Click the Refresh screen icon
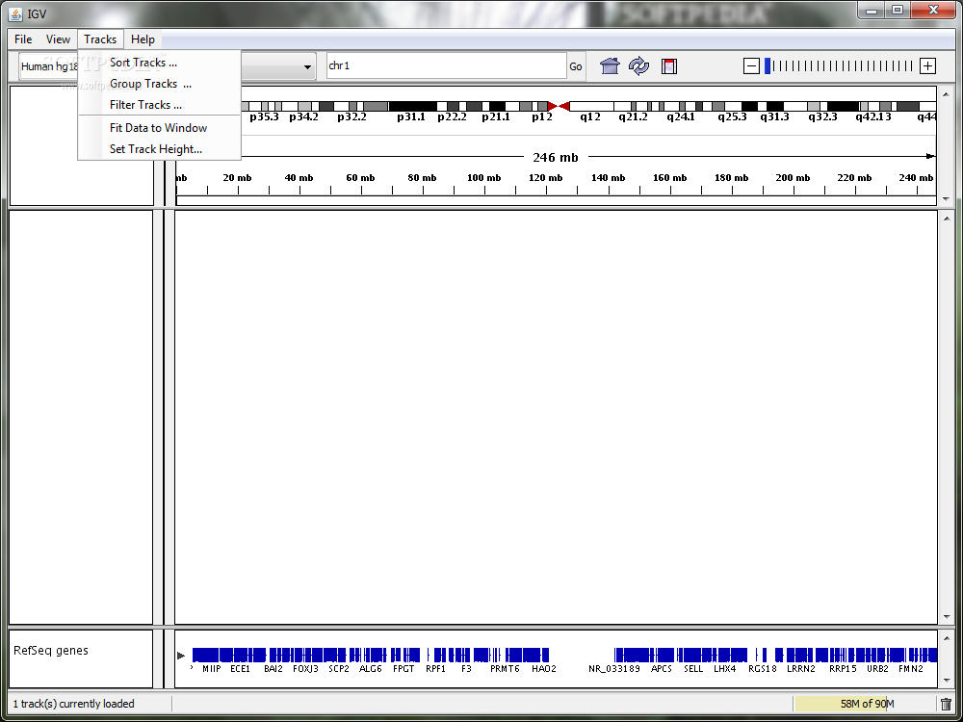 [x=638, y=65]
